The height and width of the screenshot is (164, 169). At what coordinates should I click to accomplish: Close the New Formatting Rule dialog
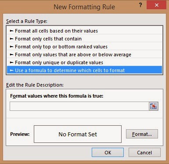156,5
